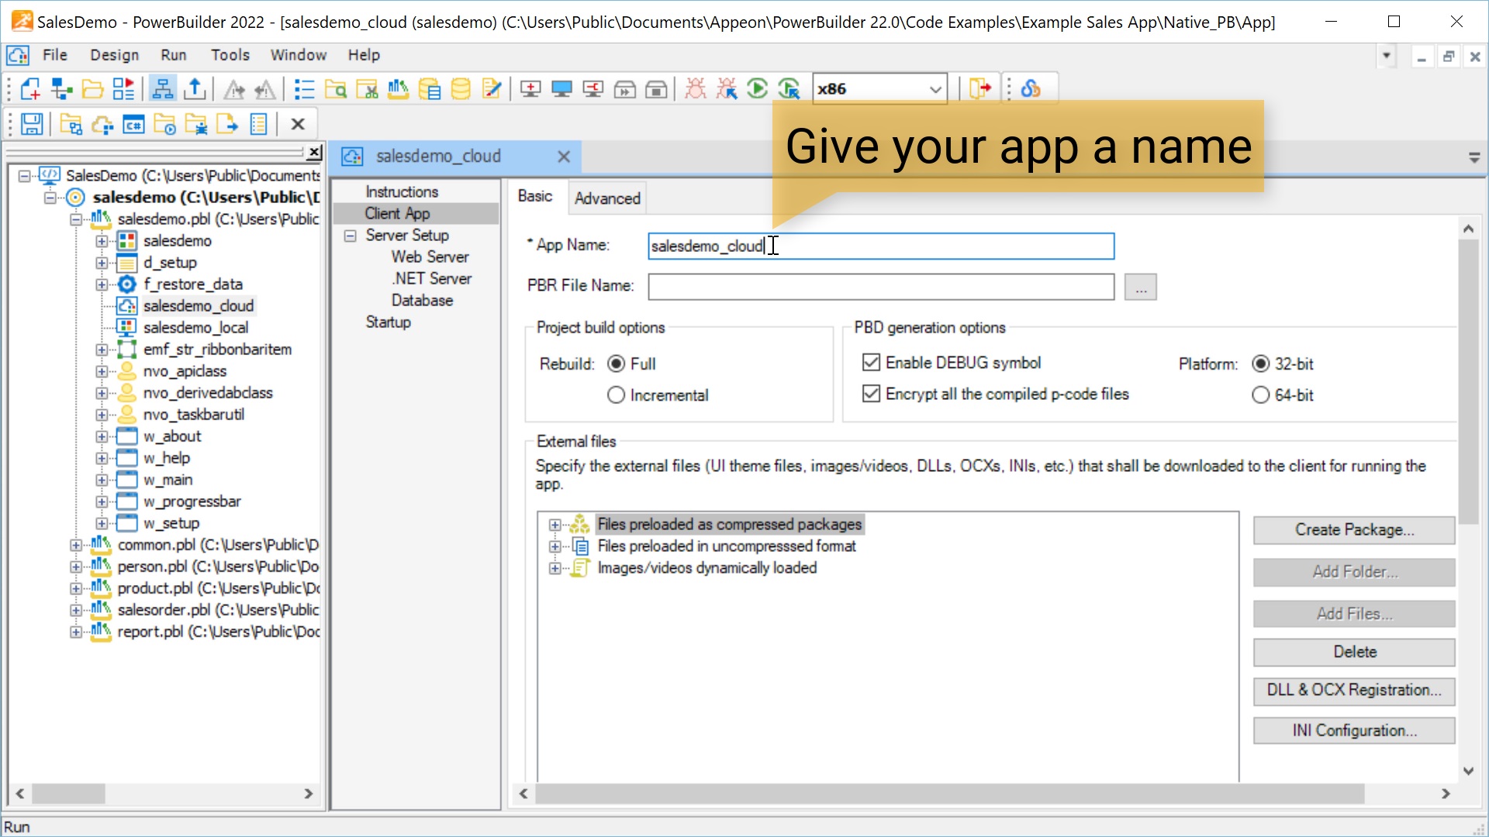Collapse the Server Setup tree node
This screenshot has width=1489, height=837.
351,236
